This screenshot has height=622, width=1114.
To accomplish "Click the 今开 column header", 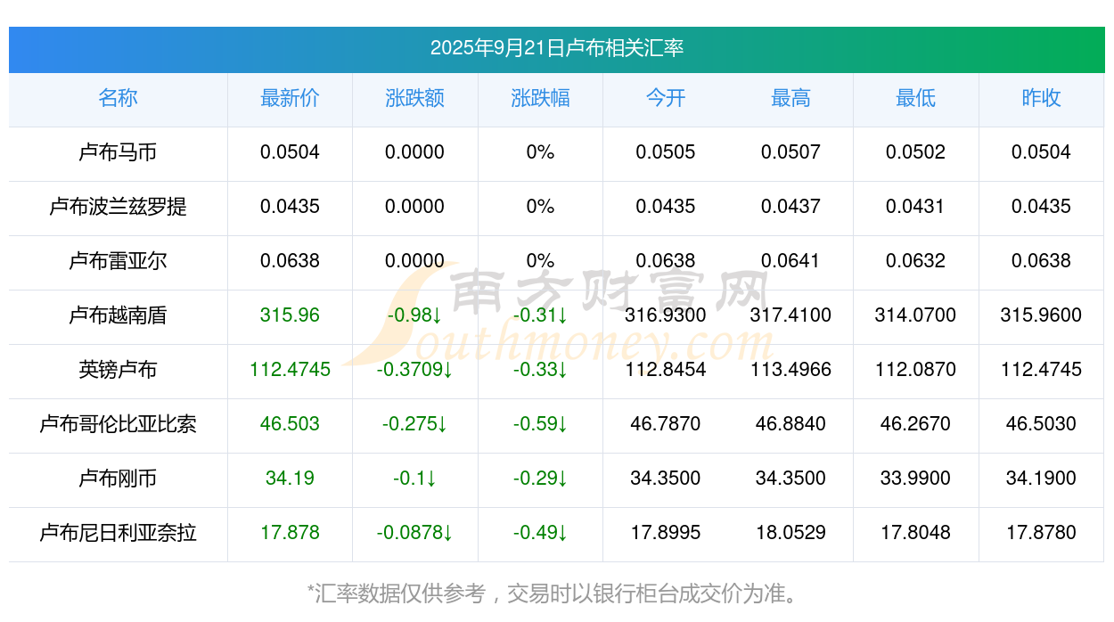I will tap(666, 98).
